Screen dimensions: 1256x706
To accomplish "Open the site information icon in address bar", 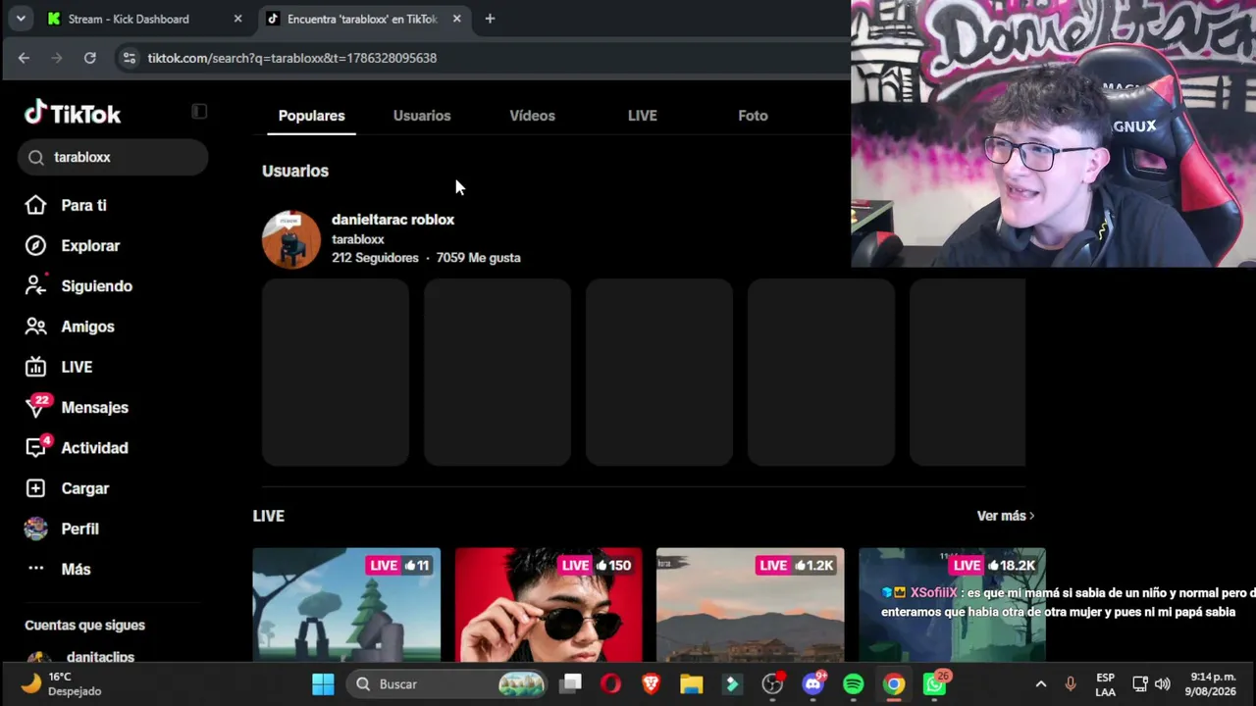I will click(x=129, y=58).
